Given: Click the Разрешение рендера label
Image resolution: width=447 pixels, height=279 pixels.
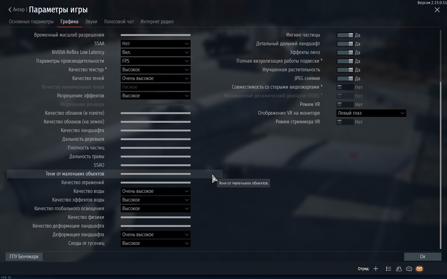Looking at the screenshot, I should (82, 104).
